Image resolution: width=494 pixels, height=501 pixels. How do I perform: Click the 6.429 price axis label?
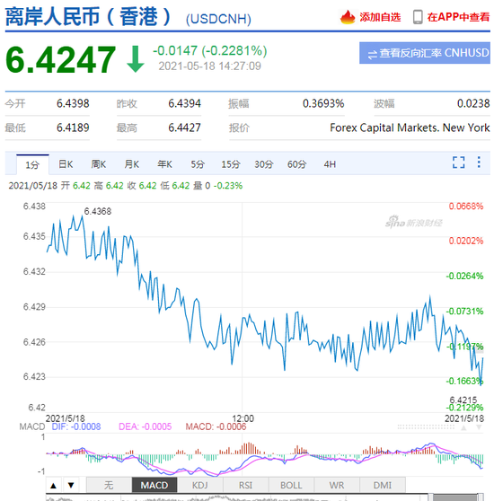point(34,307)
